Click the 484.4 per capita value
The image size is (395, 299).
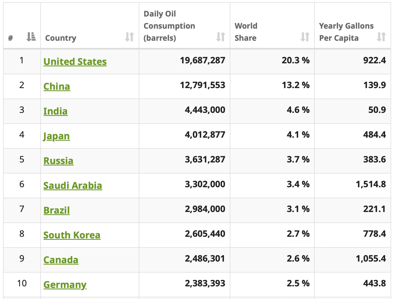375,135
